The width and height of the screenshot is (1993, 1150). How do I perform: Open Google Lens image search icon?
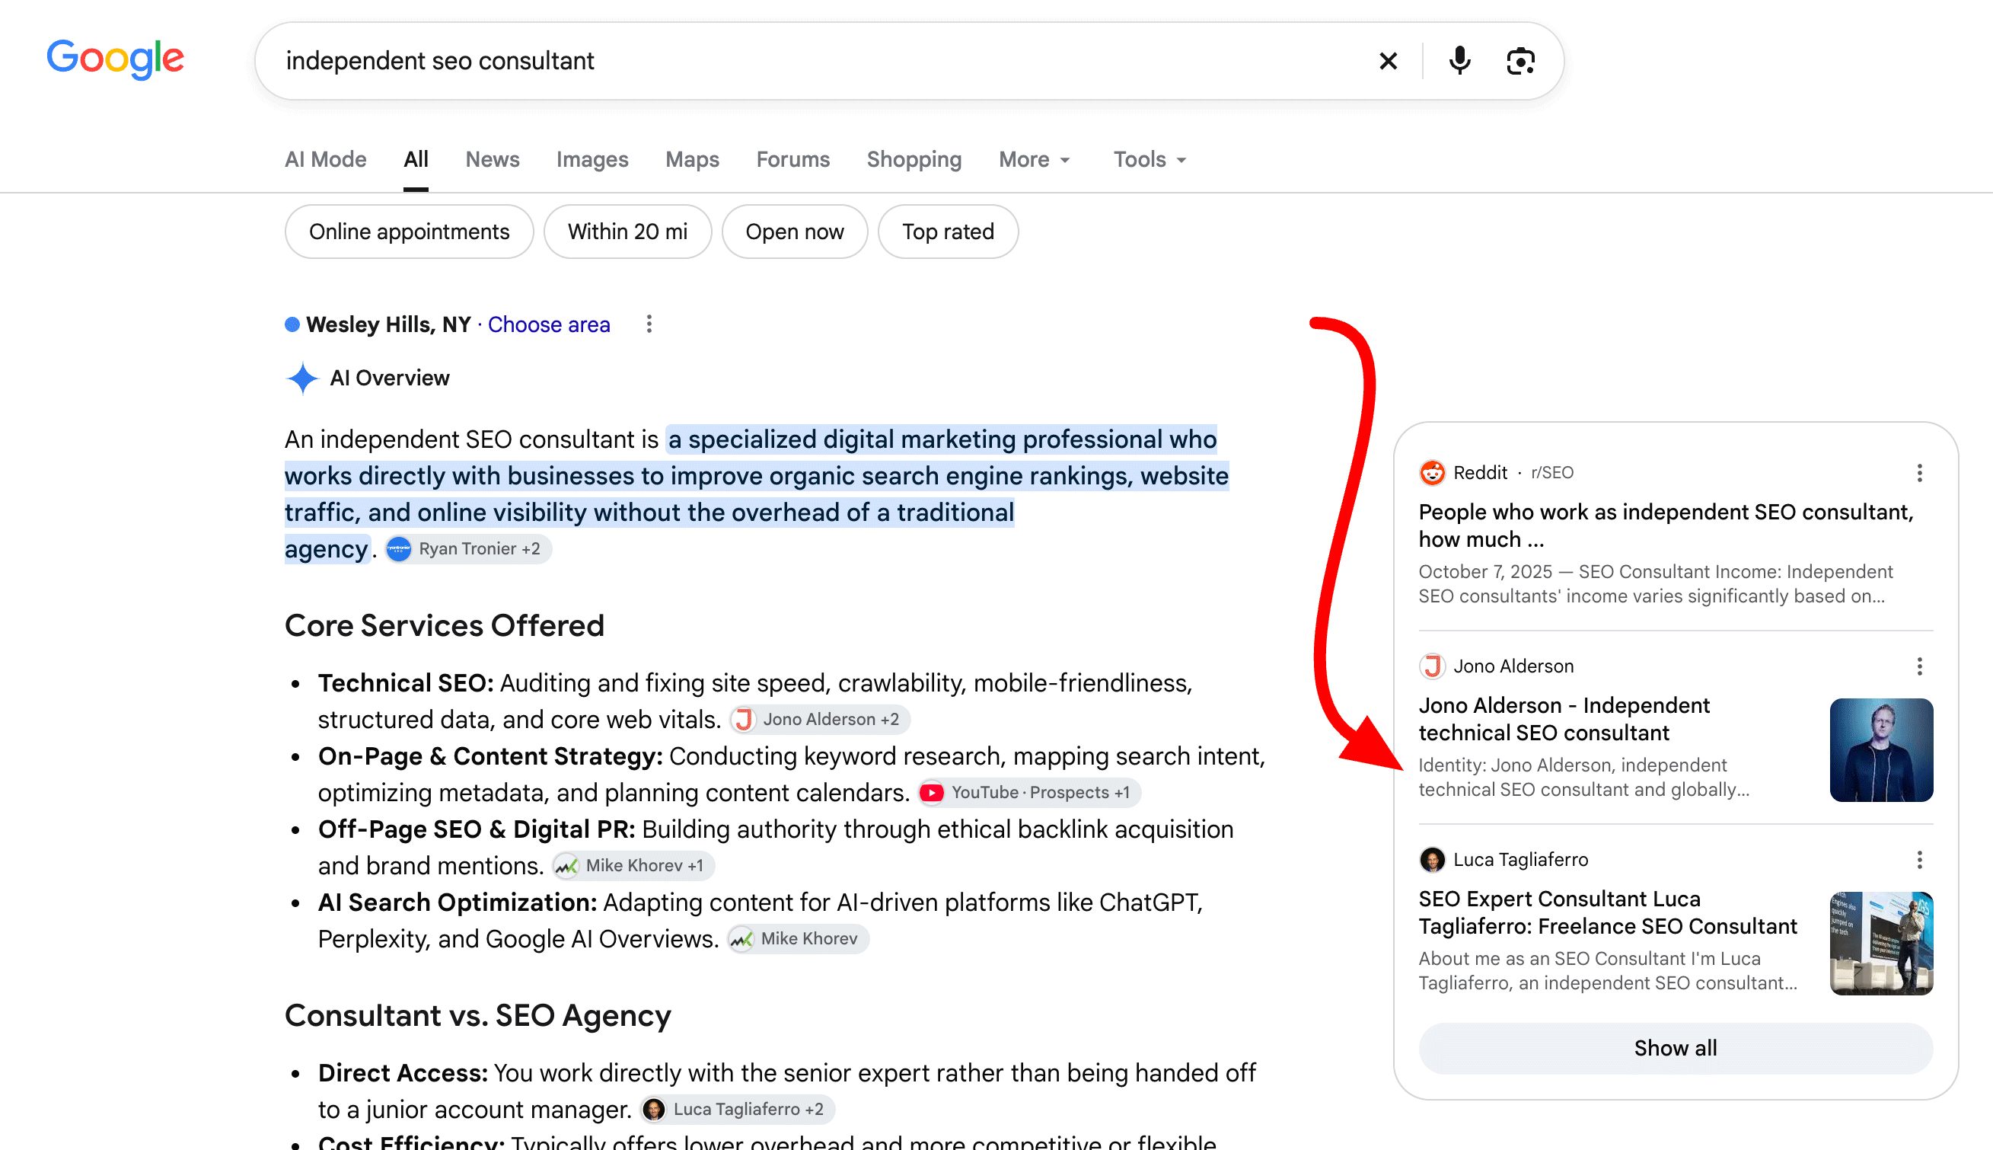1520,61
